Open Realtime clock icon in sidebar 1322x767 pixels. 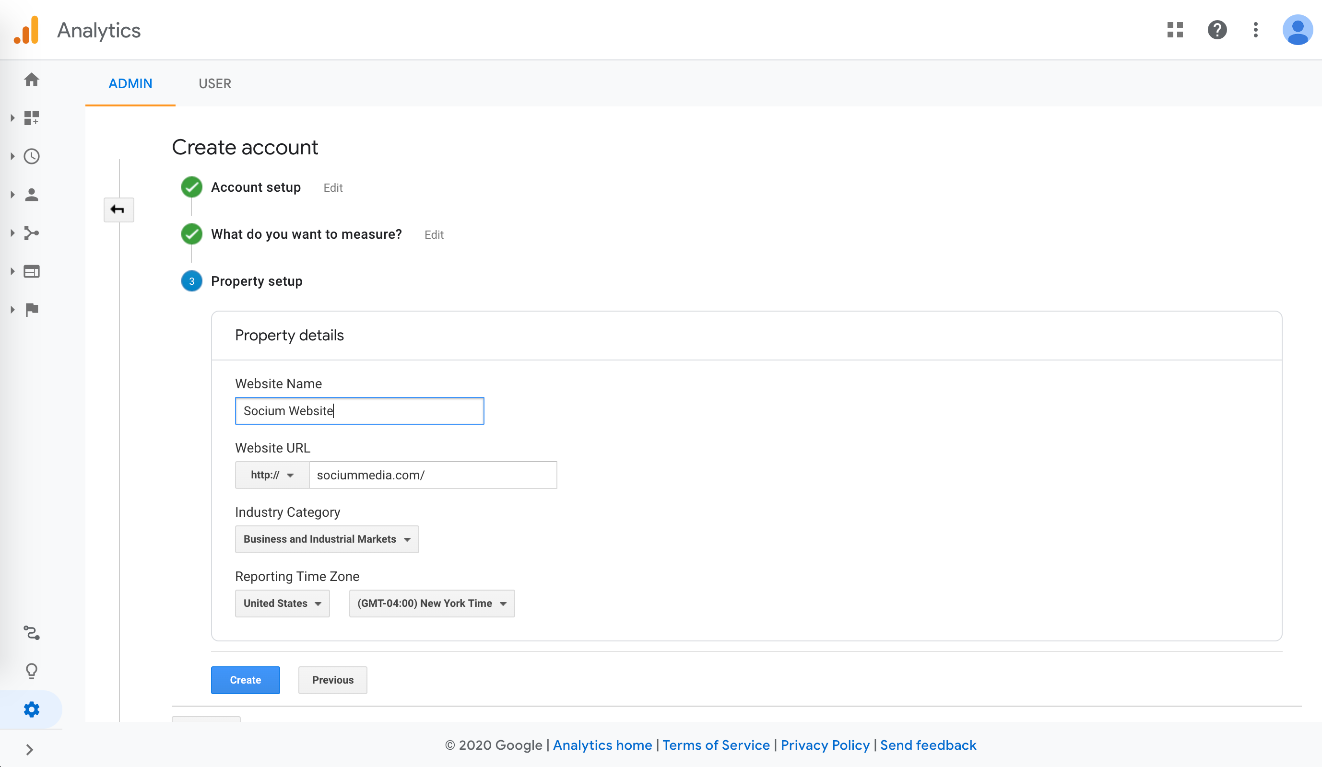(32, 156)
